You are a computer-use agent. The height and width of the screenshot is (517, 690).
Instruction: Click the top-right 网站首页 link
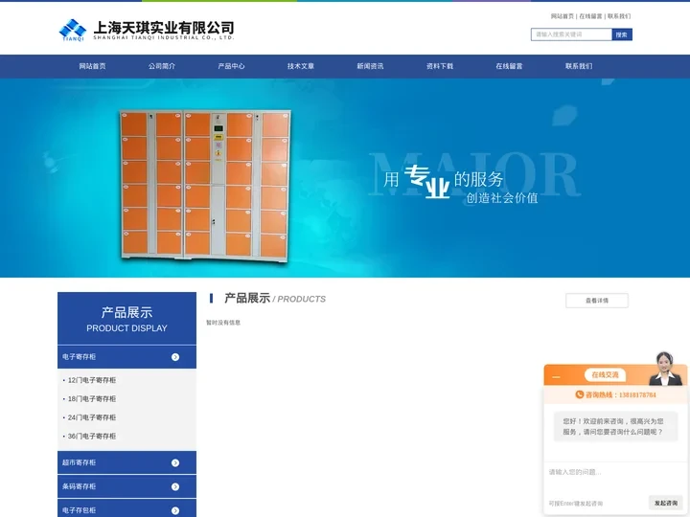coord(563,16)
